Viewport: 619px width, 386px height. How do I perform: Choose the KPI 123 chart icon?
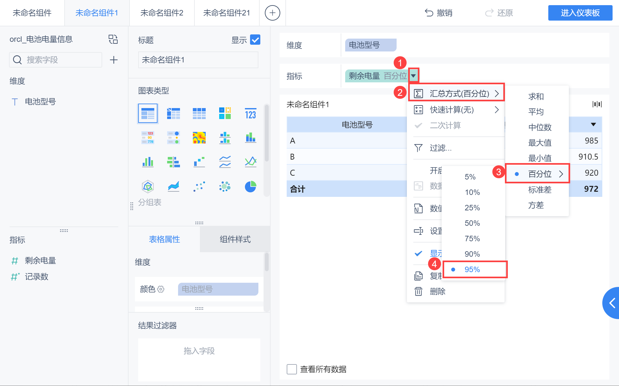[250, 114]
